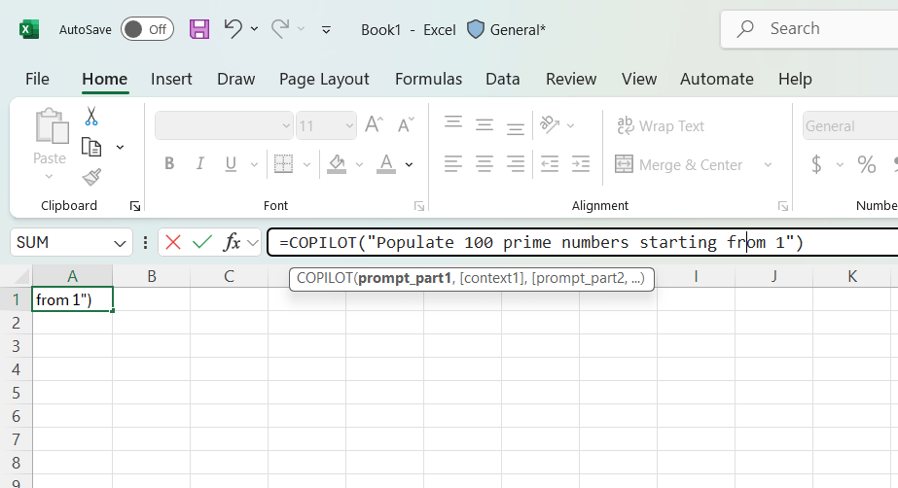This screenshot has width=898, height=488.
Task: Switch to the Page Layout tab
Action: (324, 79)
